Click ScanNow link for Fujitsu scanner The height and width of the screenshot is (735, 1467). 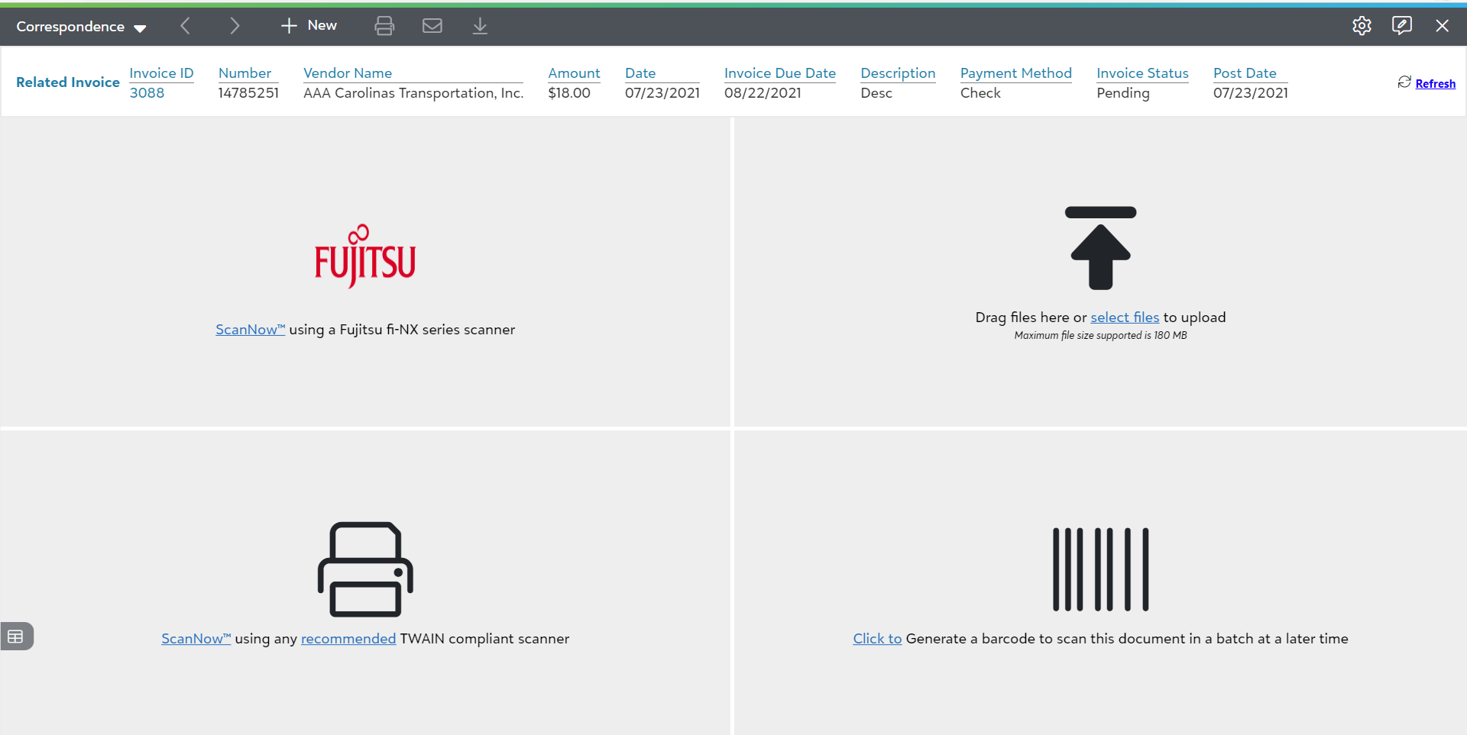(249, 330)
